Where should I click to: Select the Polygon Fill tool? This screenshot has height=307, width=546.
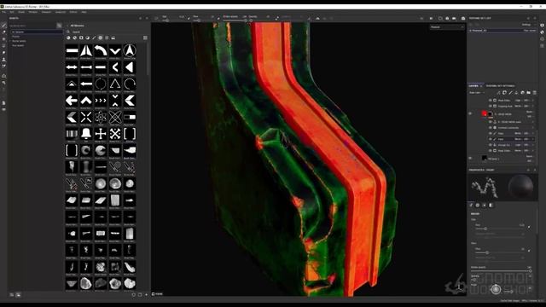pos(3,45)
